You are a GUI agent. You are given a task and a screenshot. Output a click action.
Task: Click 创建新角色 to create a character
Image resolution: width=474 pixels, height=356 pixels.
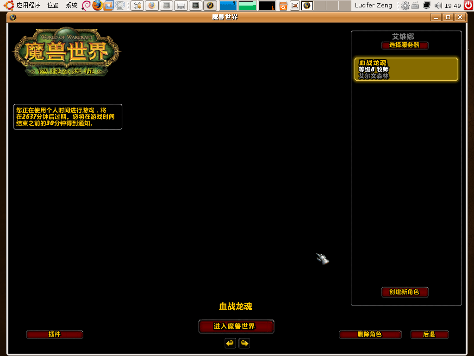[405, 292]
